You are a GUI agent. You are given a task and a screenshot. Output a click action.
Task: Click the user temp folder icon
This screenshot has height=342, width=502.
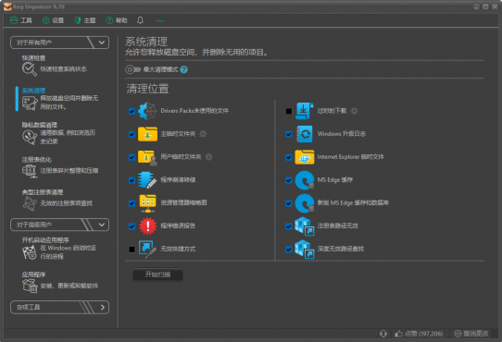coord(147,157)
